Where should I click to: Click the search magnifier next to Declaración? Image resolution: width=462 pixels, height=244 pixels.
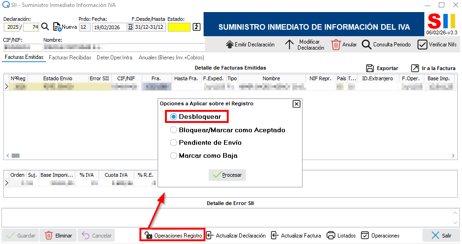point(45,27)
